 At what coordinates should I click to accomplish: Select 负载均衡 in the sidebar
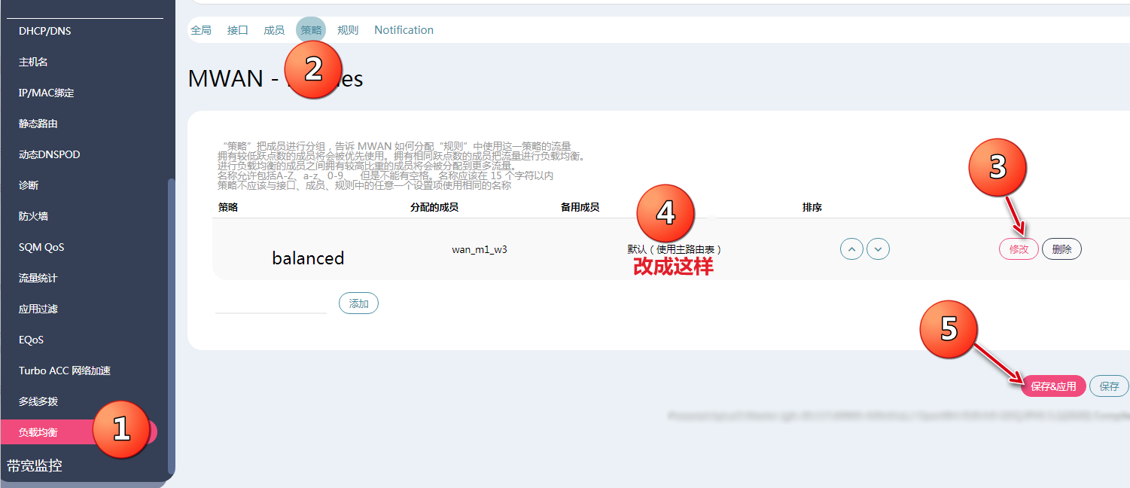(x=79, y=432)
